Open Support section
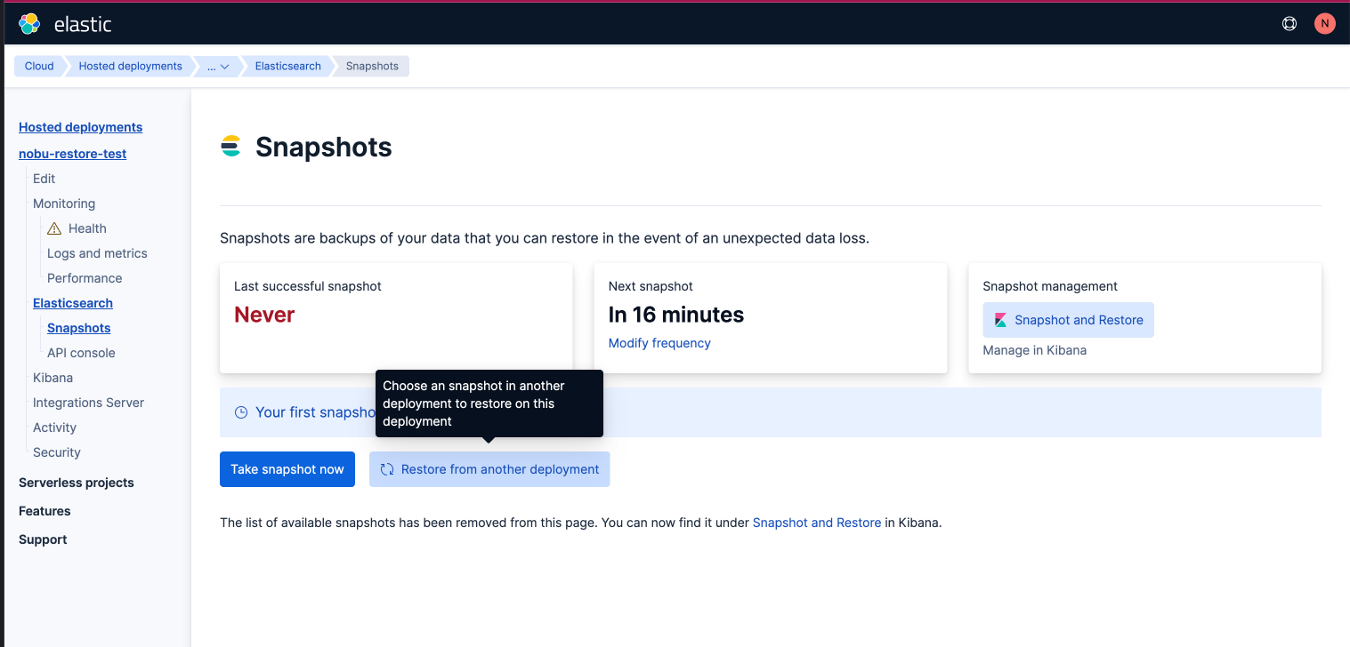The width and height of the screenshot is (1350, 647). click(x=43, y=539)
